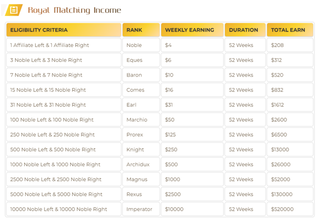The width and height of the screenshot is (322, 221).
Task: Click the clipboard icon beside Royal Matching Income
Action: (x=14, y=10)
